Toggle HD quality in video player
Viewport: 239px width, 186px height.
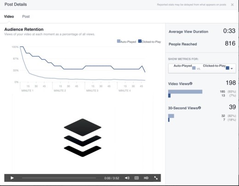coord(146,178)
